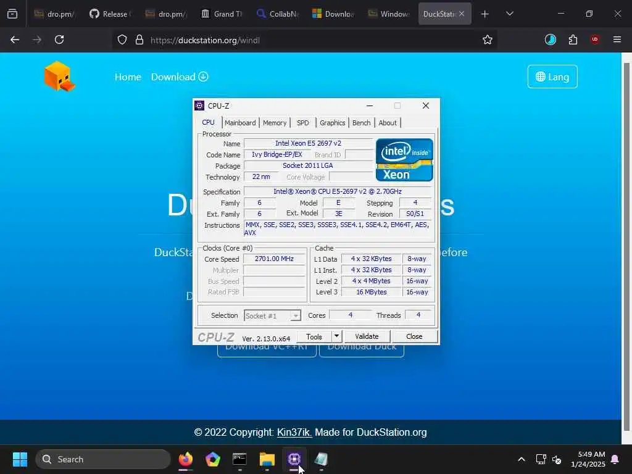632x474 pixels.
Task: Click the CPU-Z title bar icon
Action: click(199, 106)
